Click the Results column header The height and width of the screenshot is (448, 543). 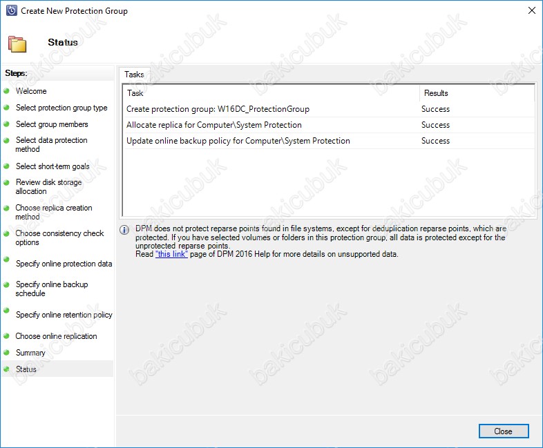point(477,93)
